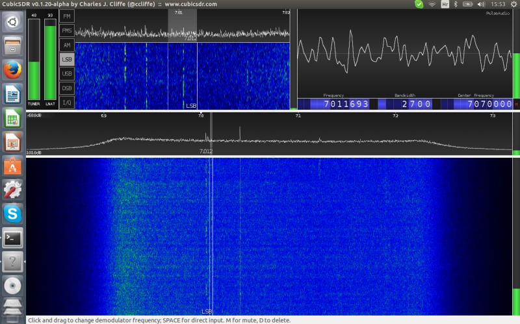This screenshot has height=324, width=520.
Task: Open the Bluetooth indicator menu
Action: (456, 5)
